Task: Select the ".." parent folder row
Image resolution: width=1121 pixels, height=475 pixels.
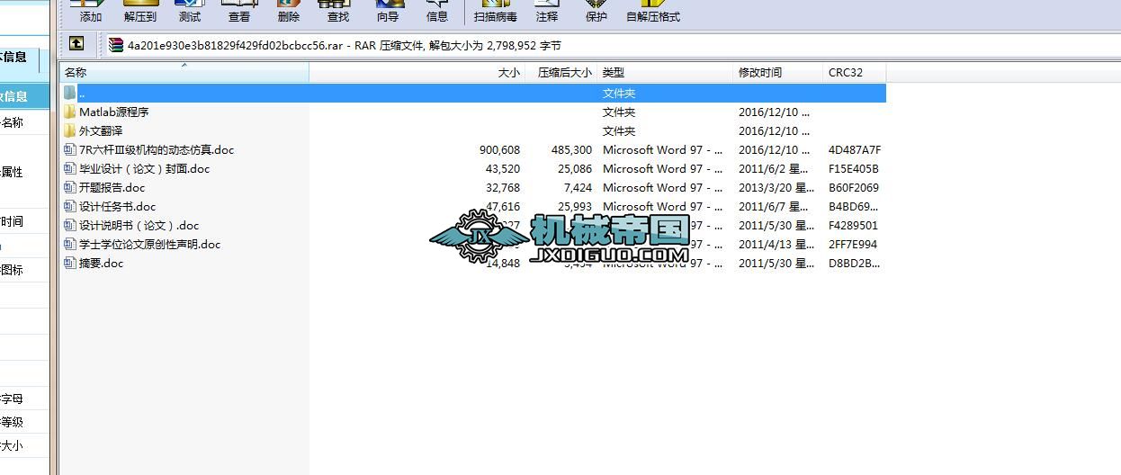Action: pyautogui.click(x=473, y=93)
